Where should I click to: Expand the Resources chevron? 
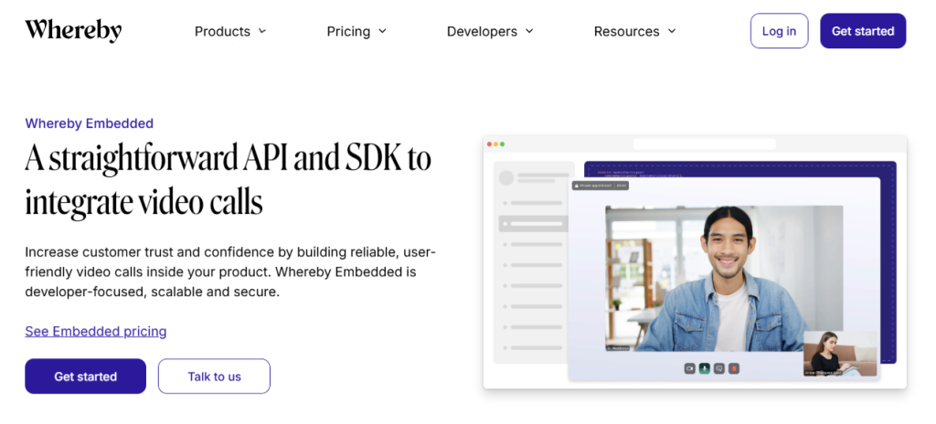[672, 31]
